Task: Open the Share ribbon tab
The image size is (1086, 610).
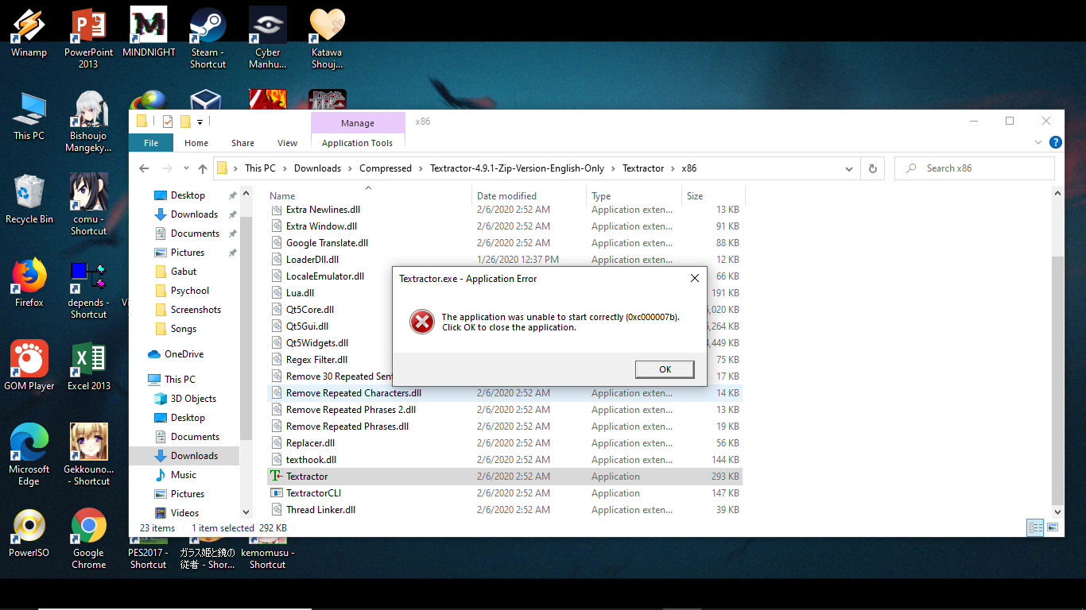Action: coord(243,143)
